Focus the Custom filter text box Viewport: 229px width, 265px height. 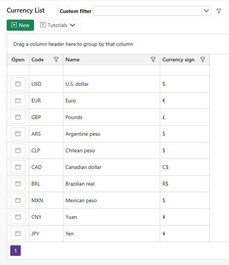point(147,11)
